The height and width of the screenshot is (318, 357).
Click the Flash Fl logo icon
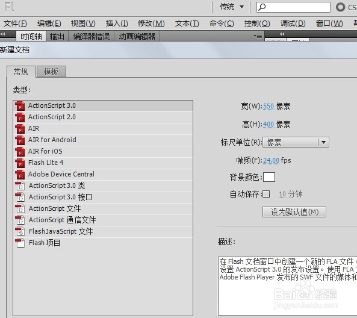[x=10, y=7]
